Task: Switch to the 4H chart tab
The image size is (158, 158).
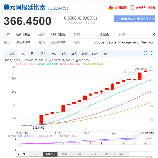Action: 105,54
